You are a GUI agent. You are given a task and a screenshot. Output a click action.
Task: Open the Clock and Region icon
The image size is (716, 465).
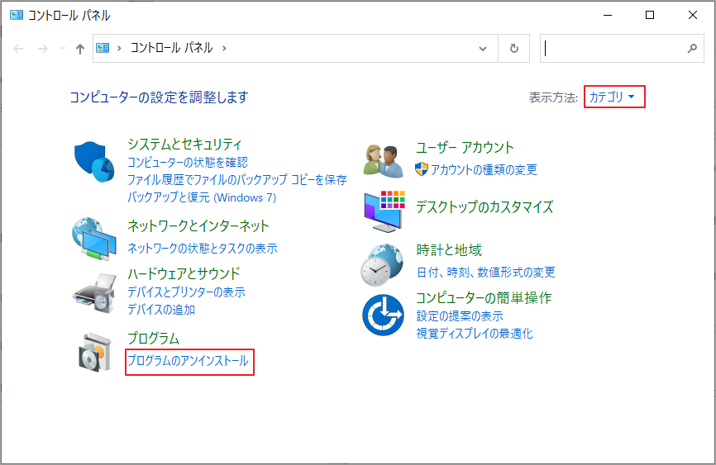point(383,264)
